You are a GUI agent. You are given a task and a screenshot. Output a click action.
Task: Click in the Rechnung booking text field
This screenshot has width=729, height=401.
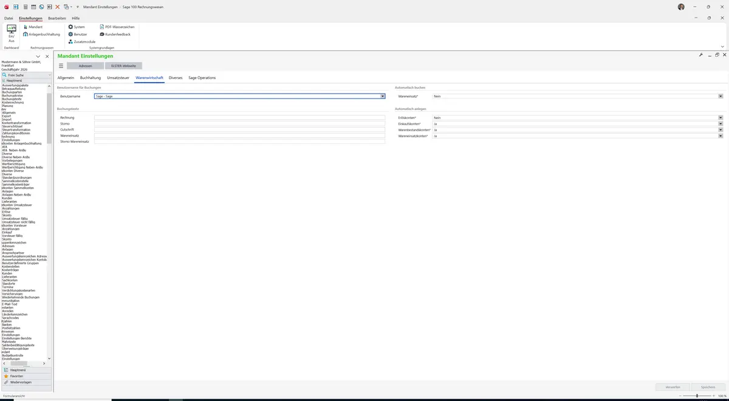click(239, 117)
